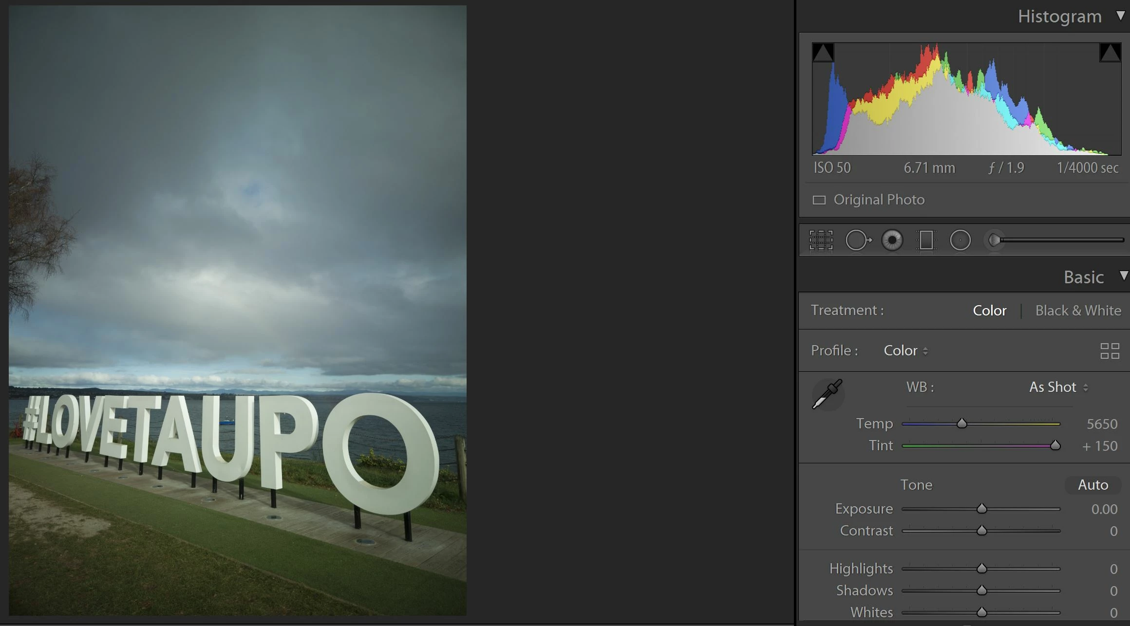
Task: Click the LOVETAUPO photo preview
Action: tap(238, 311)
